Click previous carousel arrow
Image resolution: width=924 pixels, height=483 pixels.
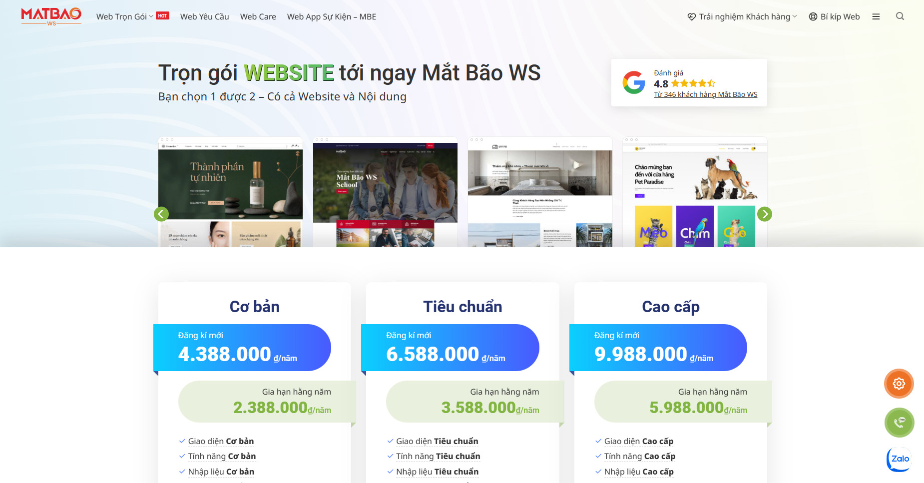[161, 214]
